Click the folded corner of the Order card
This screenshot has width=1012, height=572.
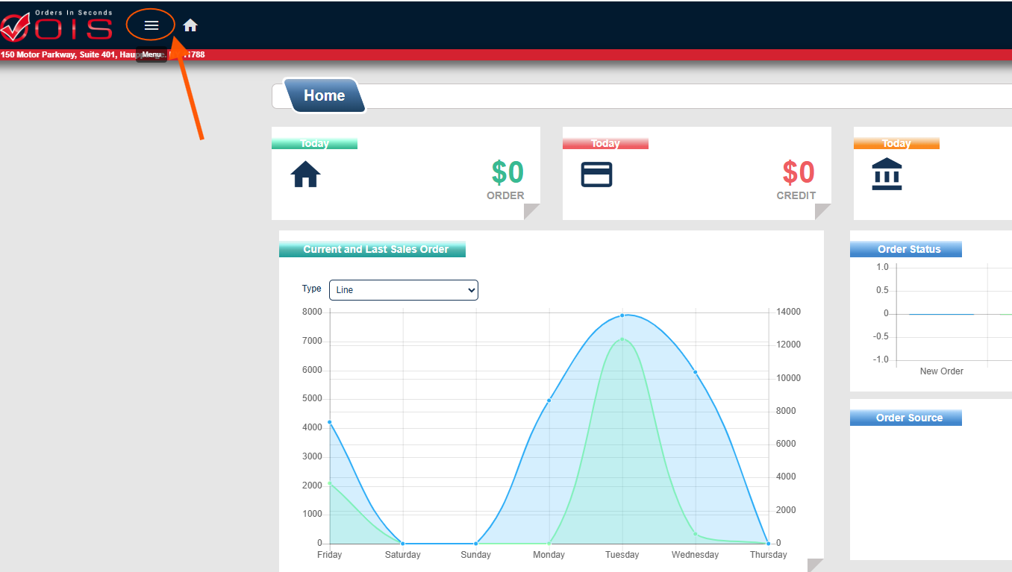[x=533, y=213]
